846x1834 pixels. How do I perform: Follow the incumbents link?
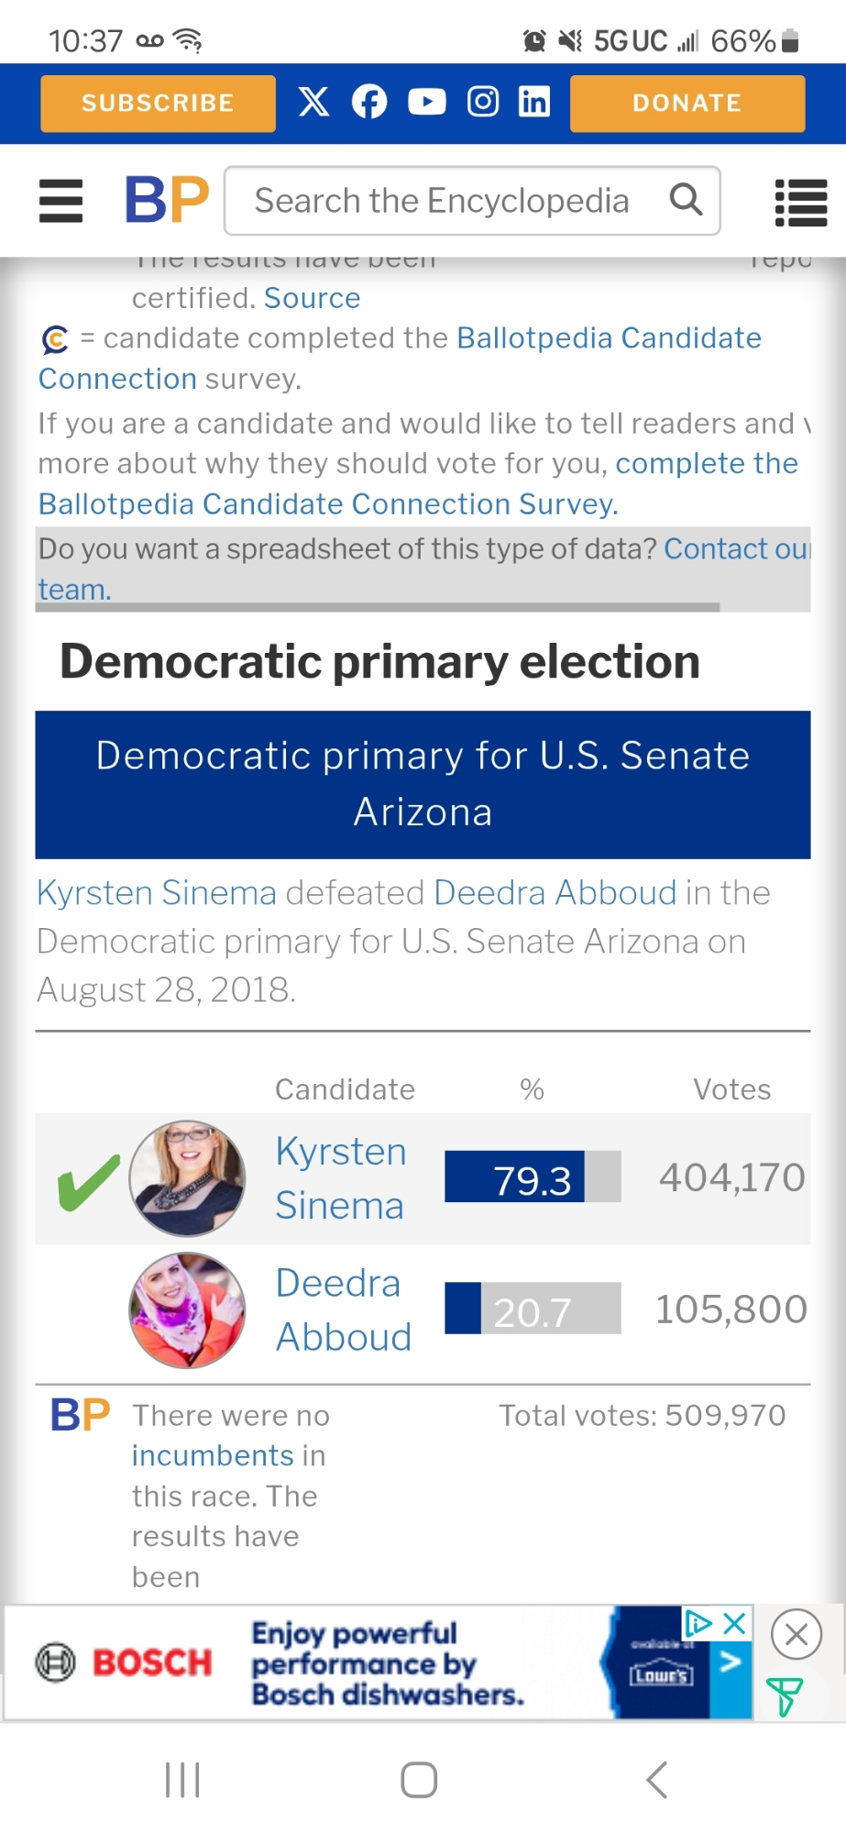pyautogui.click(x=213, y=1455)
